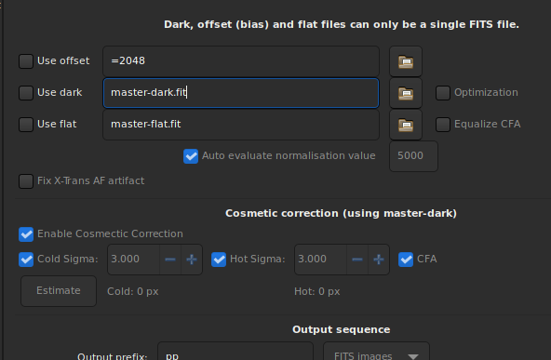
Task: Toggle dark Optimization checkbox
Action: tap(443, 93)
